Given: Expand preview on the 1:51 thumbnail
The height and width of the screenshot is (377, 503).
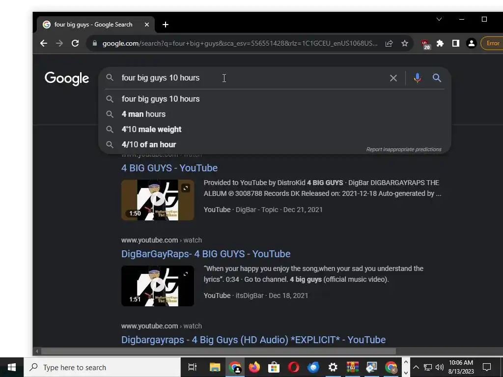Looking at the screenshot, I should click(x=186, y=274).
